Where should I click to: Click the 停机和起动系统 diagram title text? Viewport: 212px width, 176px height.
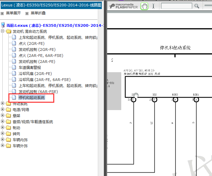(x=175, y=48)
